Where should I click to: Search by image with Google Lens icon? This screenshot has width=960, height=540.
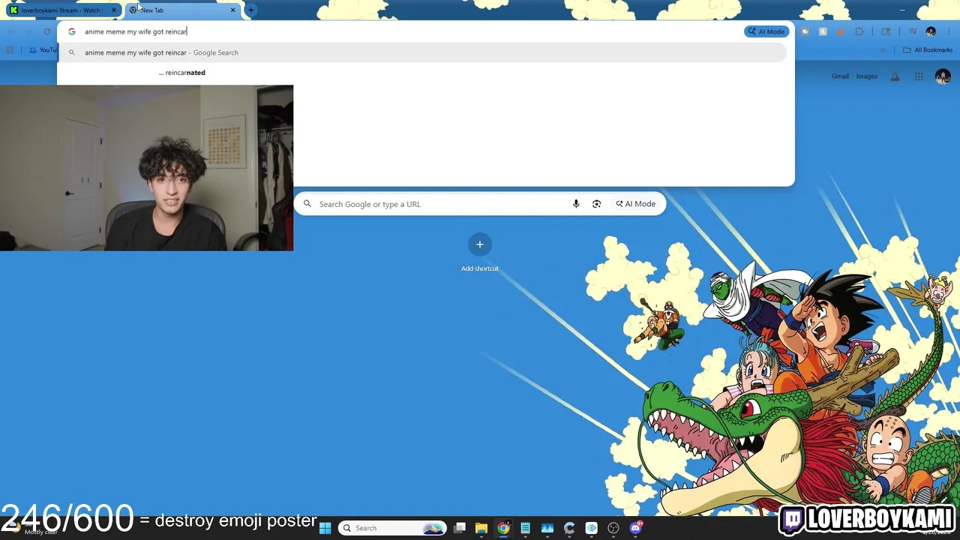pos(596,204)
